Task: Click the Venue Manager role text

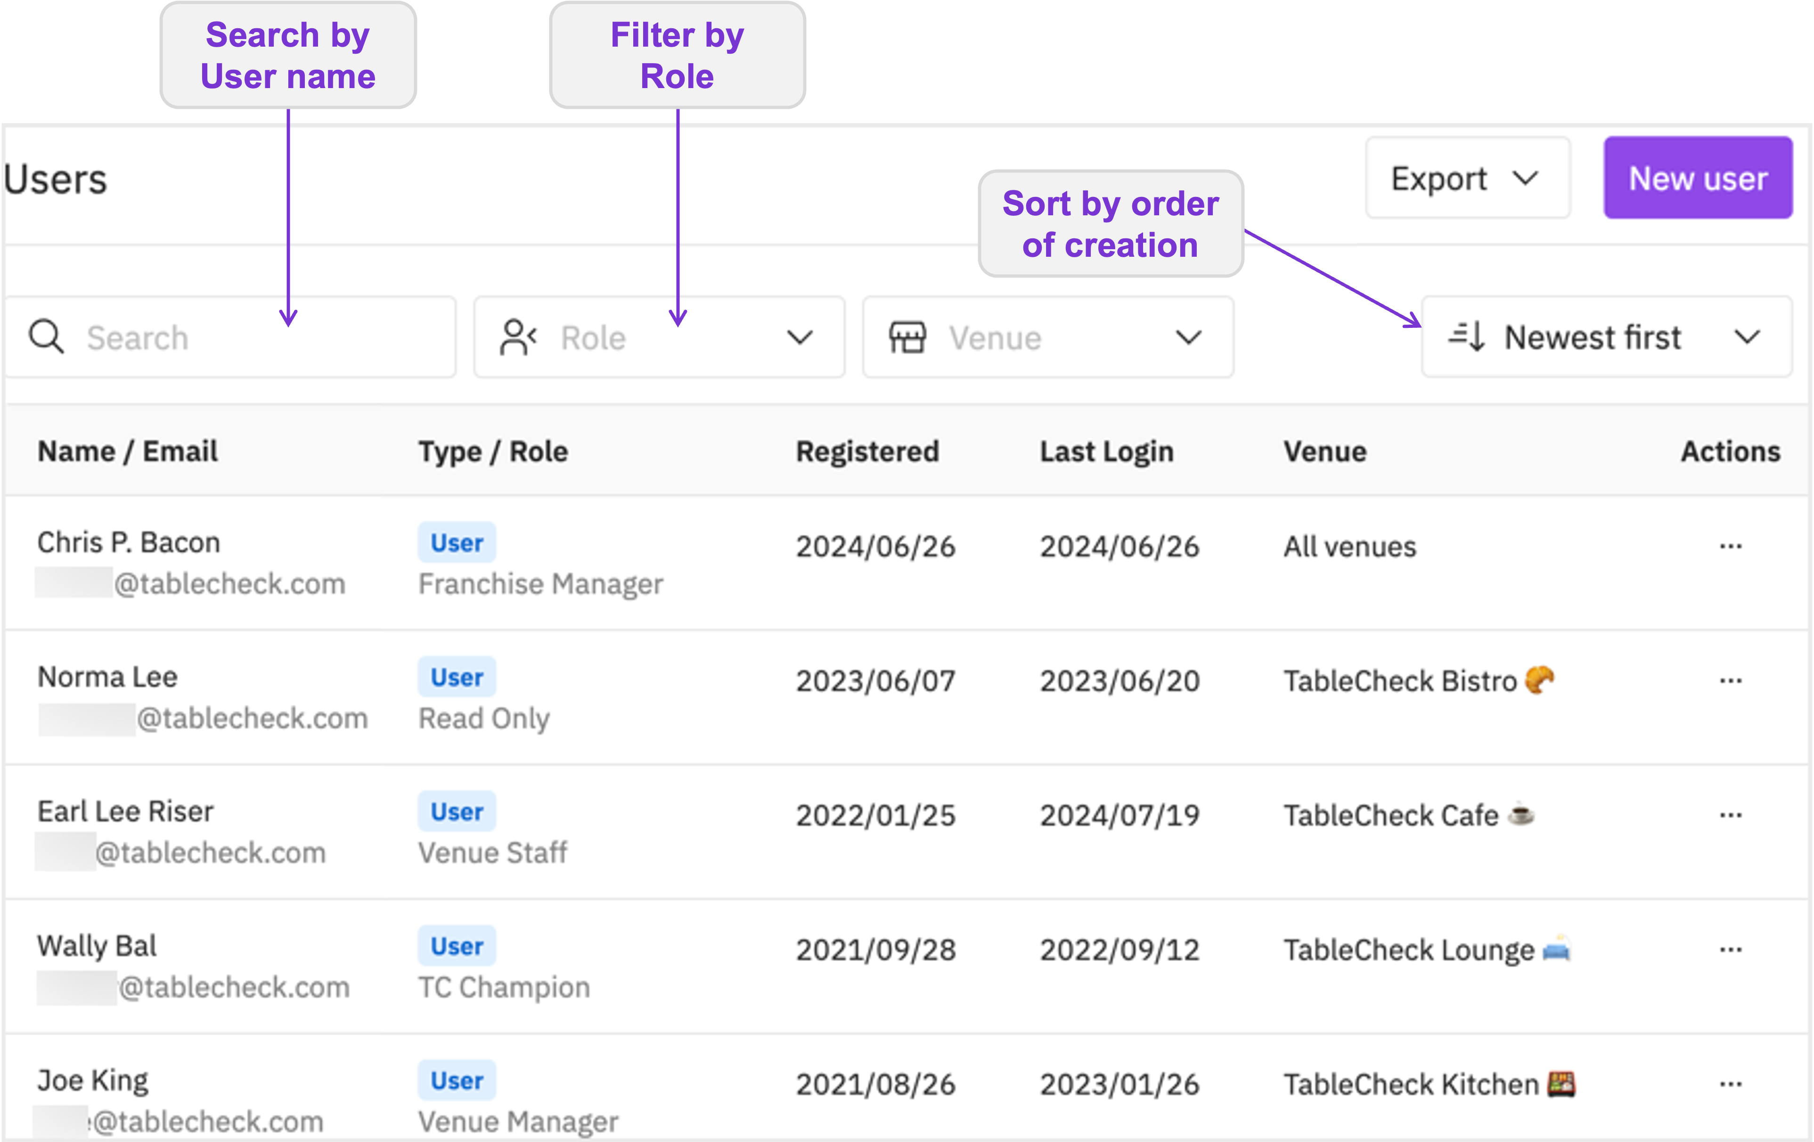Action: click(518, 1122)
